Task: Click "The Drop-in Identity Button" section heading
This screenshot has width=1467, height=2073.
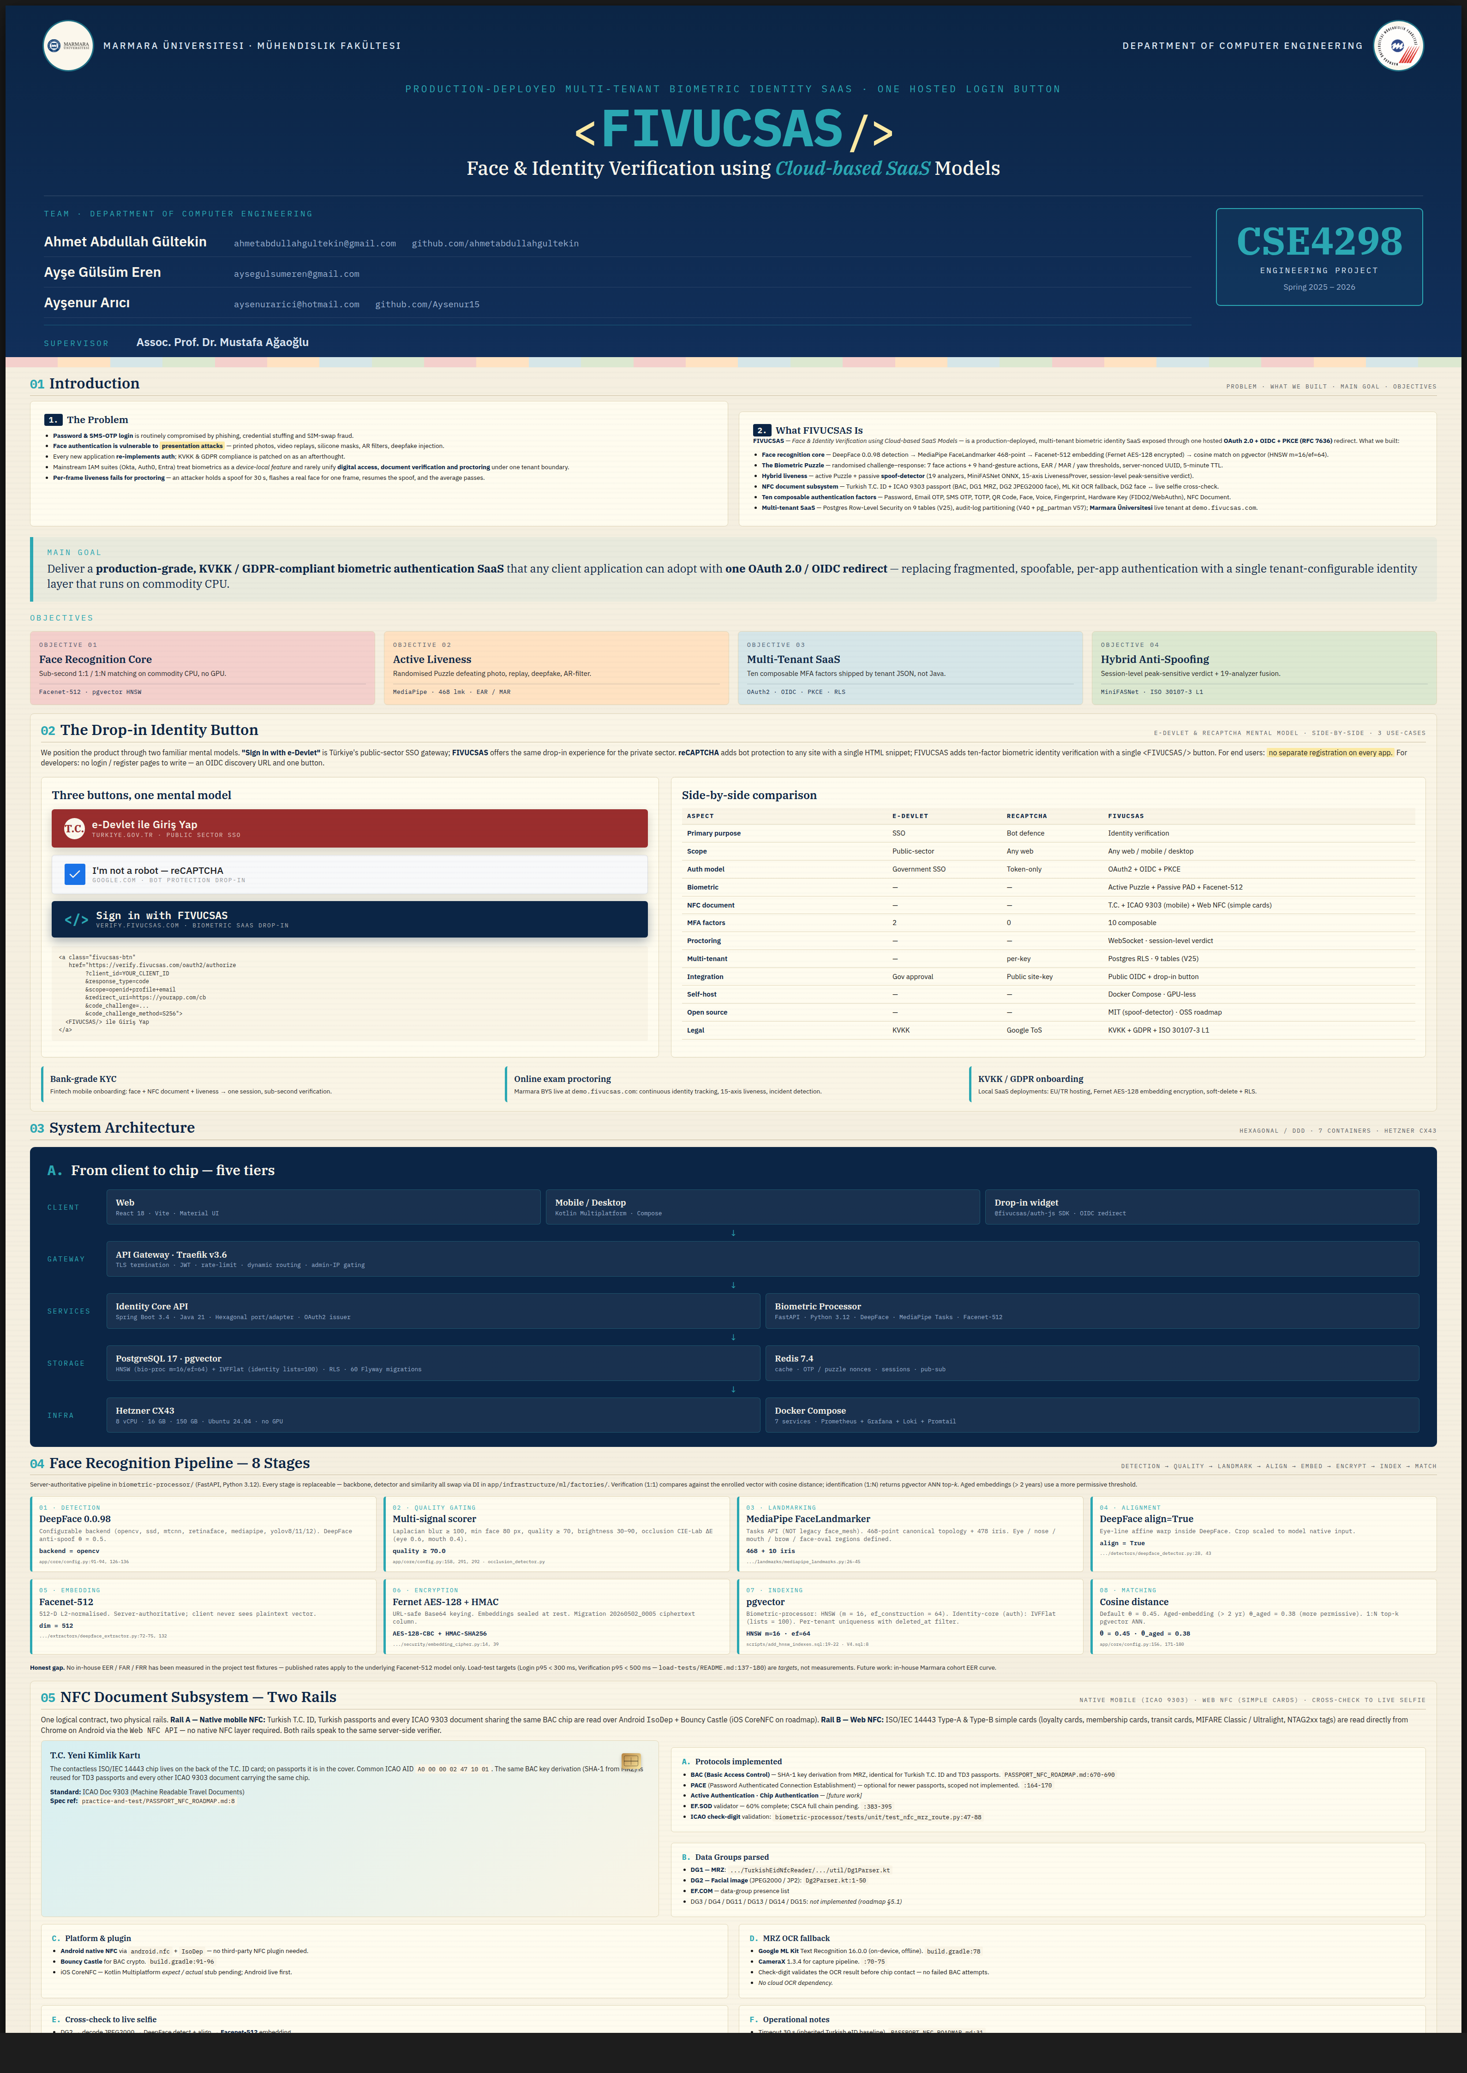Action: pos(149,730)
